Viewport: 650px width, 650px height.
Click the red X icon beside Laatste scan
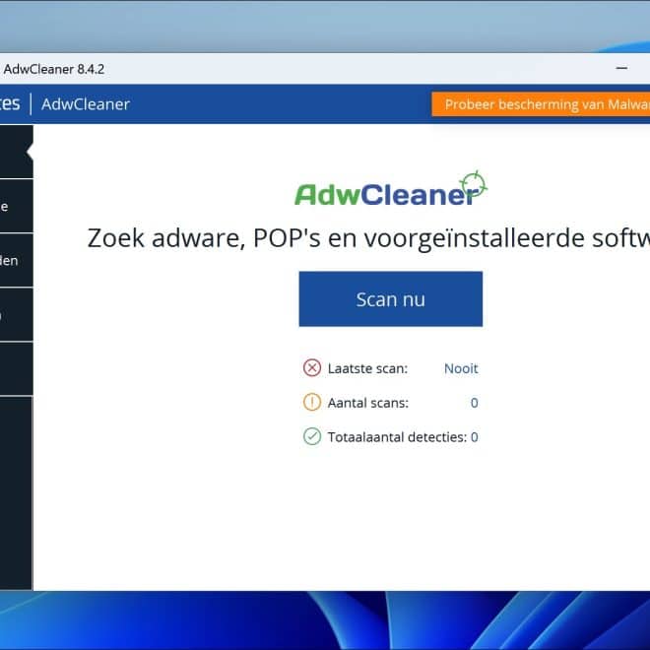pyautogui.click(x=312, y=367)
